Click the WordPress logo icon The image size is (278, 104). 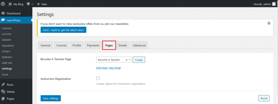[x=3, y=4]
